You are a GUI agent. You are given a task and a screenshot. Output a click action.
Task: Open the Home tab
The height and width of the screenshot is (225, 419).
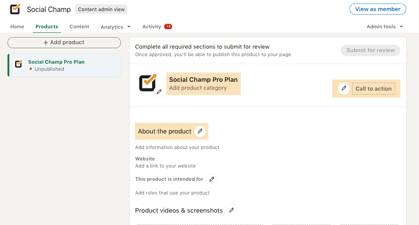17,27
